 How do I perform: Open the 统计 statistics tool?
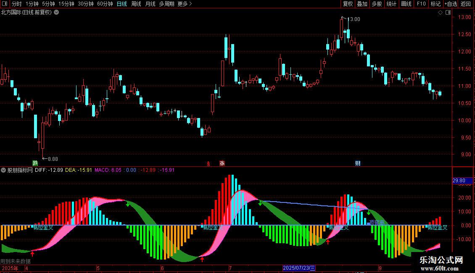[391, 4]
